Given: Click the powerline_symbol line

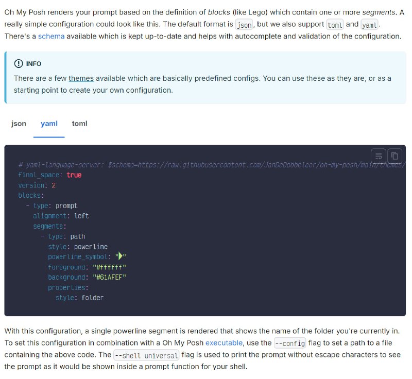Looking at the screenshot, I should point(87,256).
